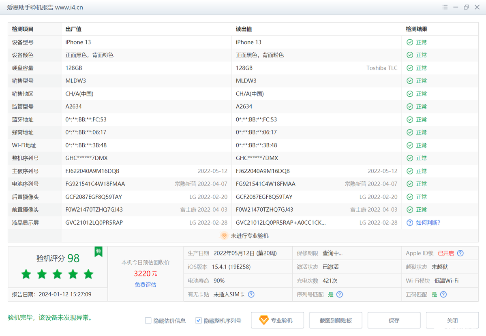Click the 充电次数 421次 value
This screenshot has height=336, width=486.
click(x=330, y=281)
